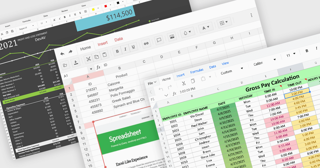Click Cut scissors in DevAV window

[x=2, y=34]
